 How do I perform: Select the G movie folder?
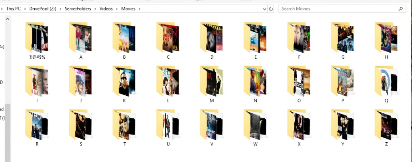pyautogui.click(x=342, y=38)
